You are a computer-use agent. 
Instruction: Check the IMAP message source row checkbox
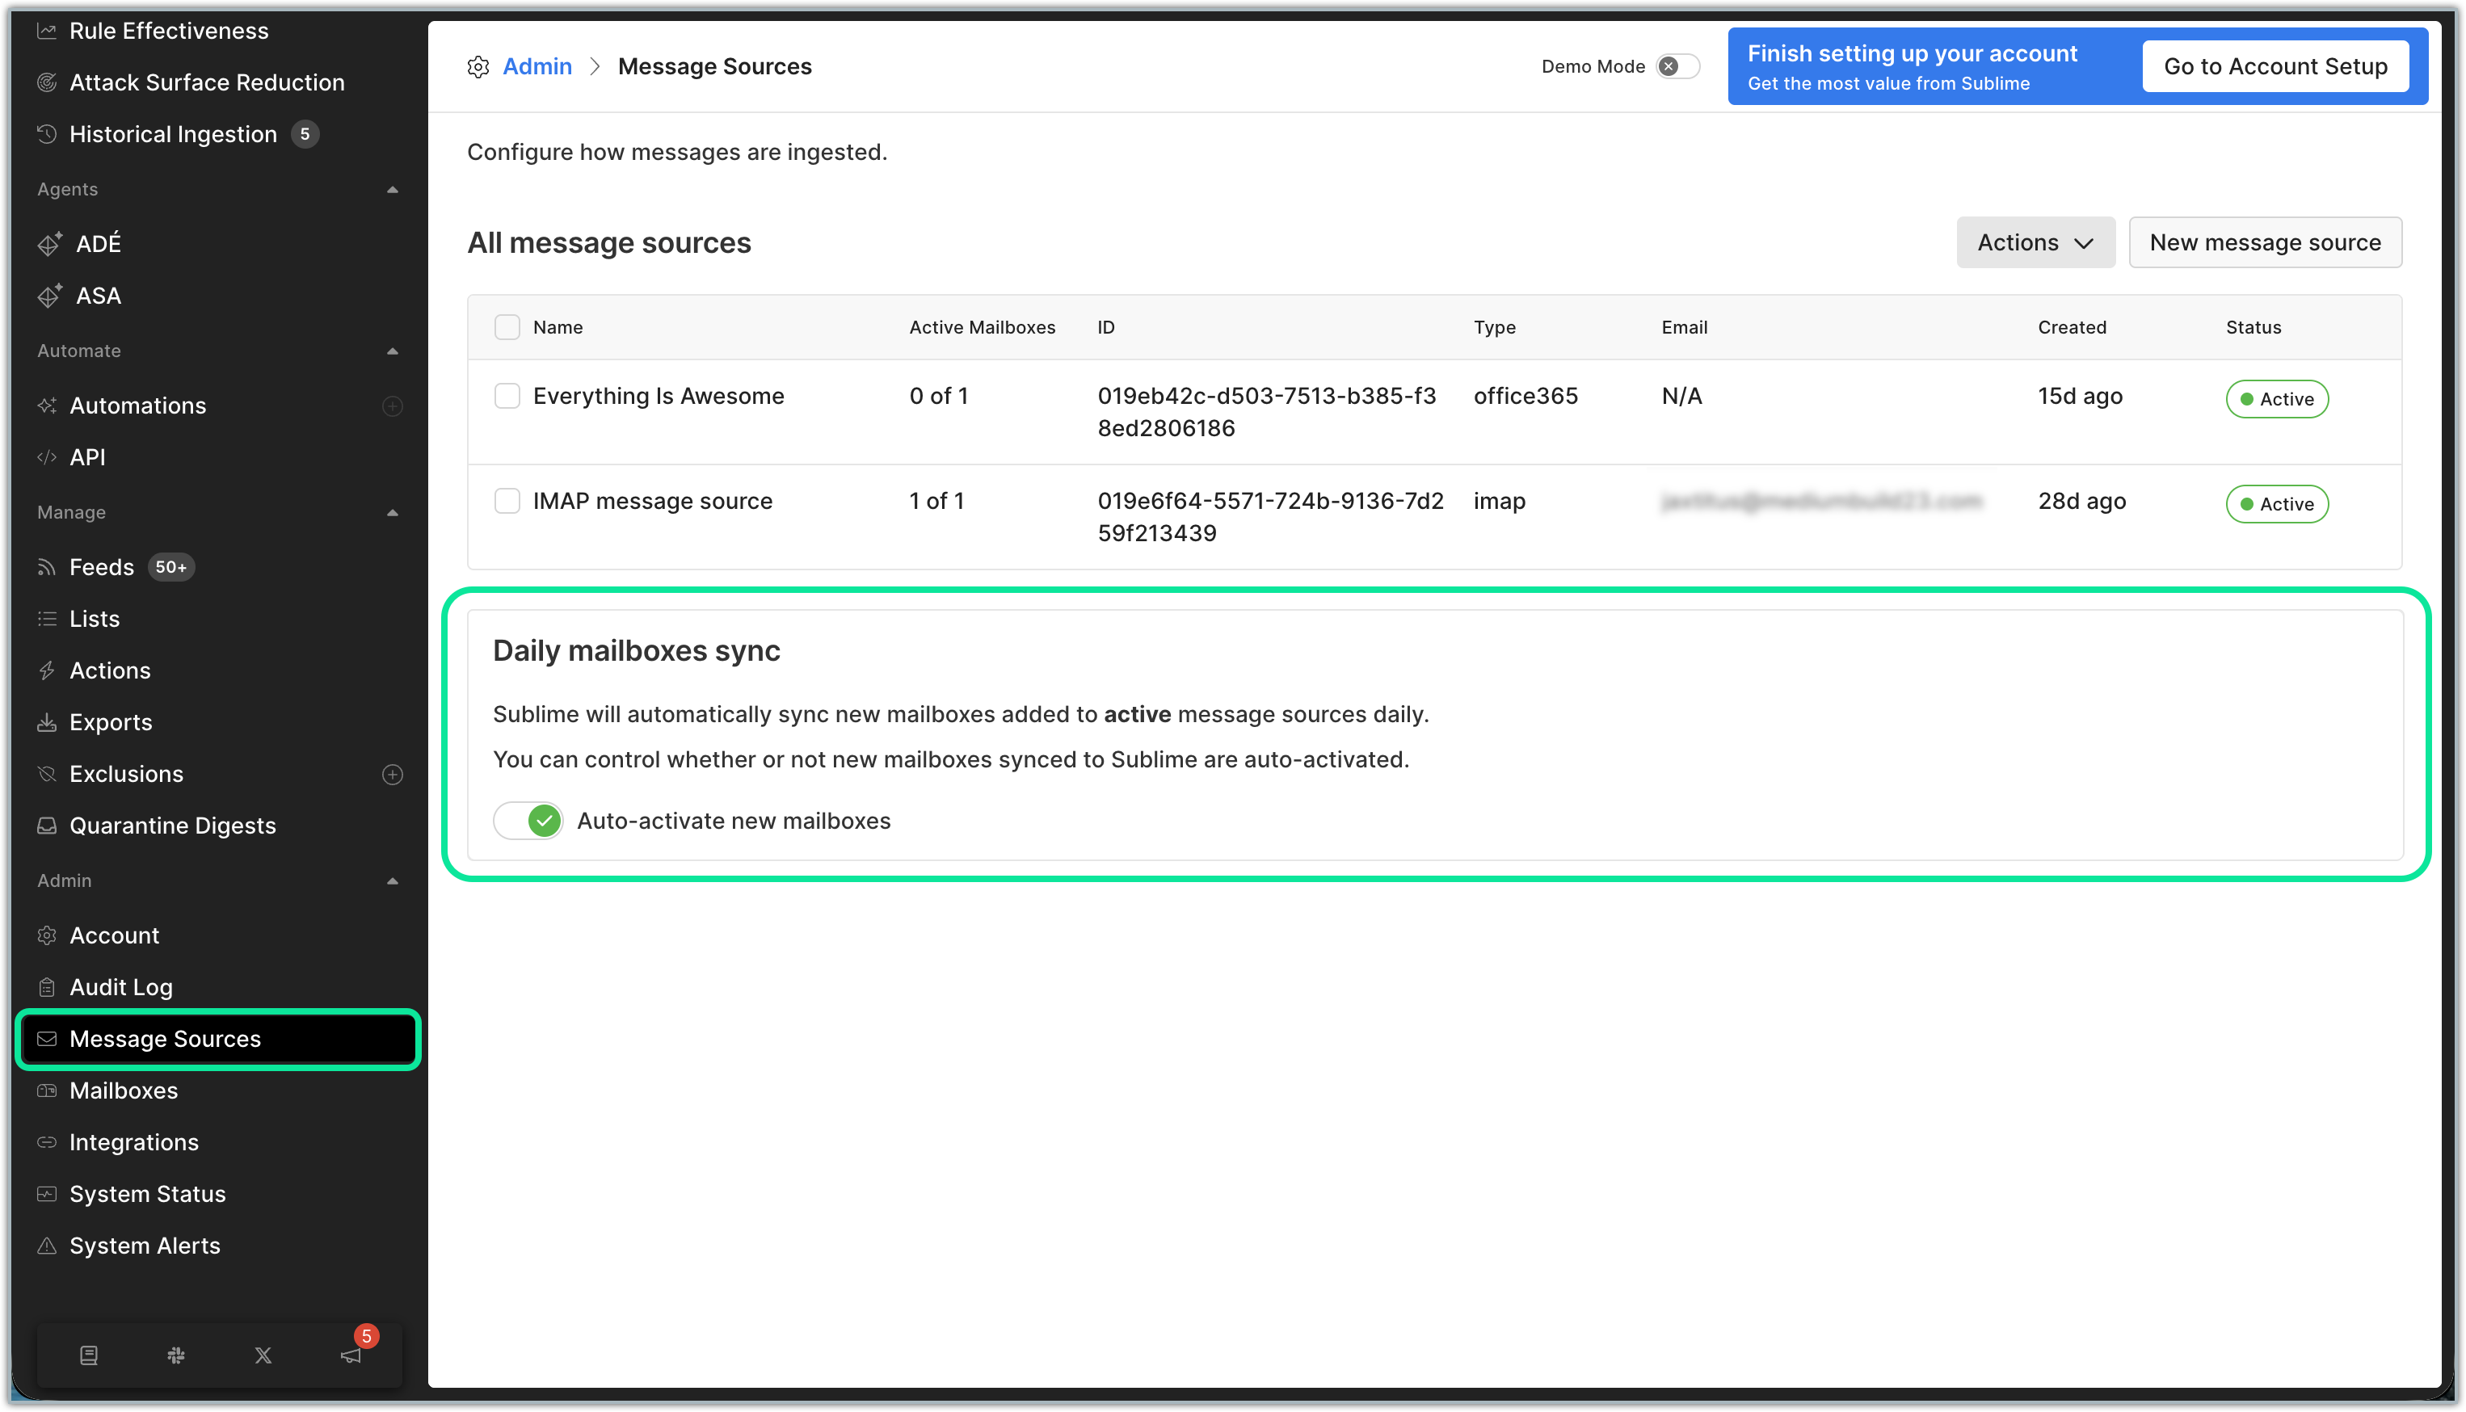(x=507, y=500)
